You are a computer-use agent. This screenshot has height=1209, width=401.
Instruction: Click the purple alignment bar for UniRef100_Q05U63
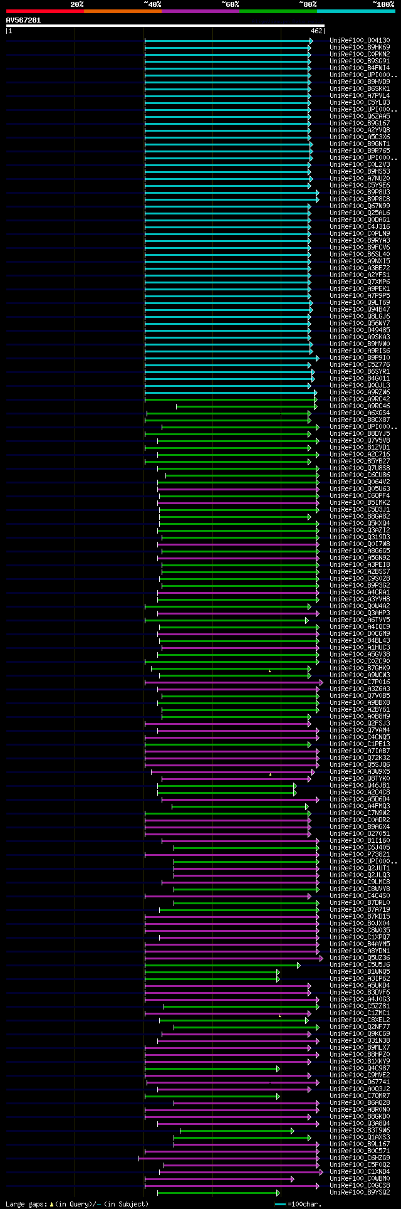237,489
